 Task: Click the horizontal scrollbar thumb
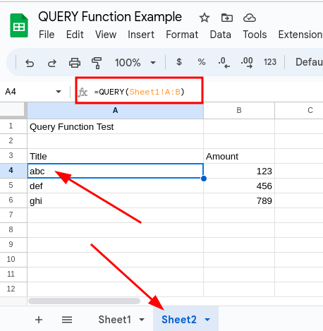tap(84, 301)
